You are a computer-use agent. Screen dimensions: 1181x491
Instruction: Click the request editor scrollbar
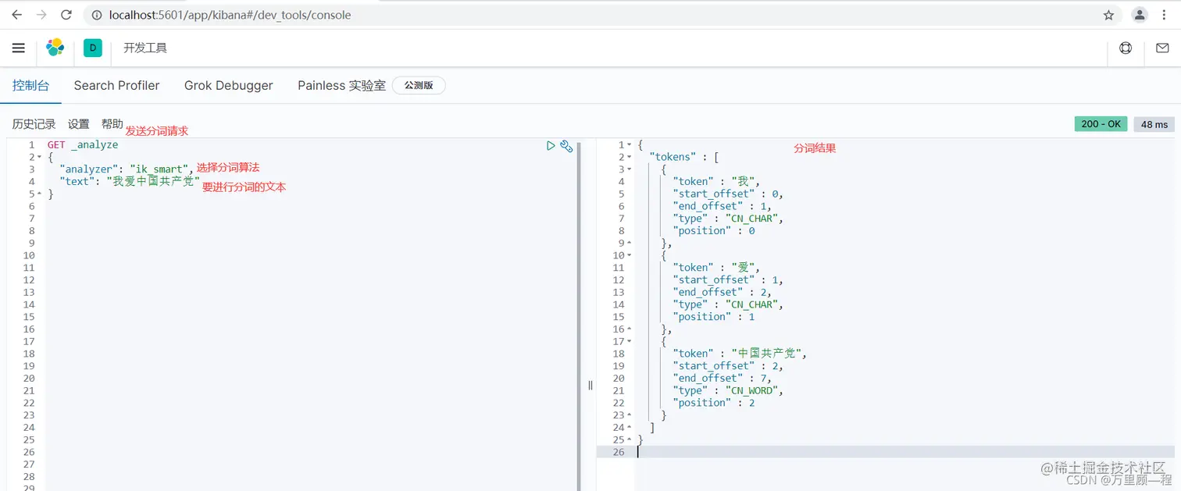pos(579,315)
